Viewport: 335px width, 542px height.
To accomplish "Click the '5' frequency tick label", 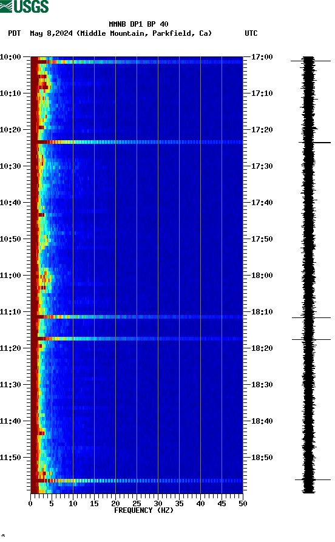I will point(52,504).
